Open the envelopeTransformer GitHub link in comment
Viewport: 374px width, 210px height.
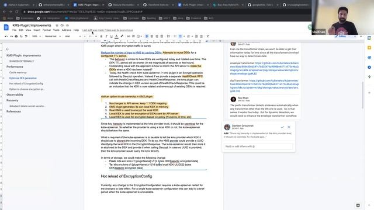tap(264, 68)
